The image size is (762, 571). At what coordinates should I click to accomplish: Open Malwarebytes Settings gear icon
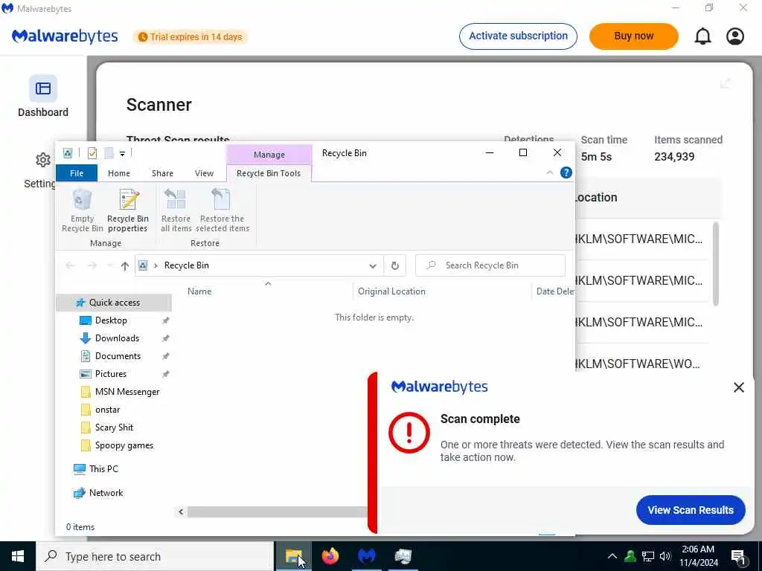point(42,160)
